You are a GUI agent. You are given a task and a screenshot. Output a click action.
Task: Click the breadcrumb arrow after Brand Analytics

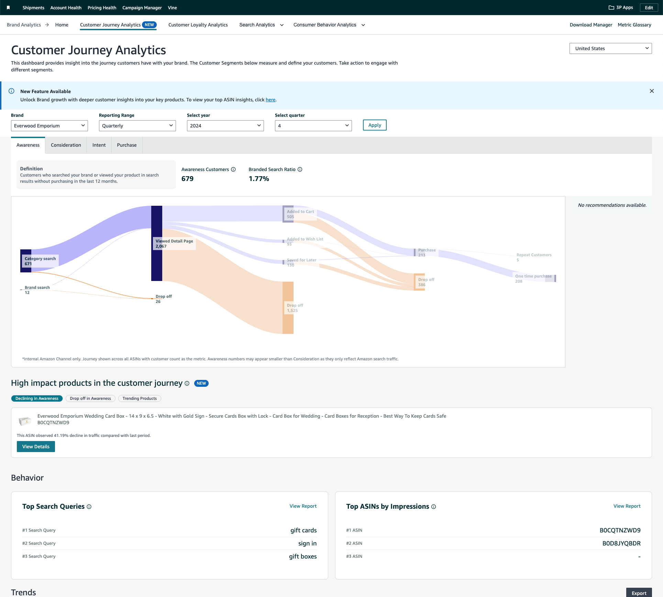point(47,25)
